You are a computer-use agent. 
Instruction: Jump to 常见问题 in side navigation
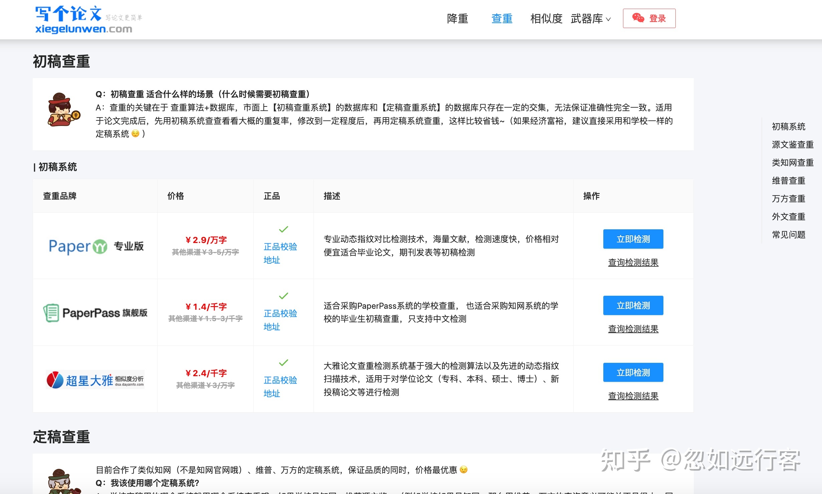pos(788,235)
